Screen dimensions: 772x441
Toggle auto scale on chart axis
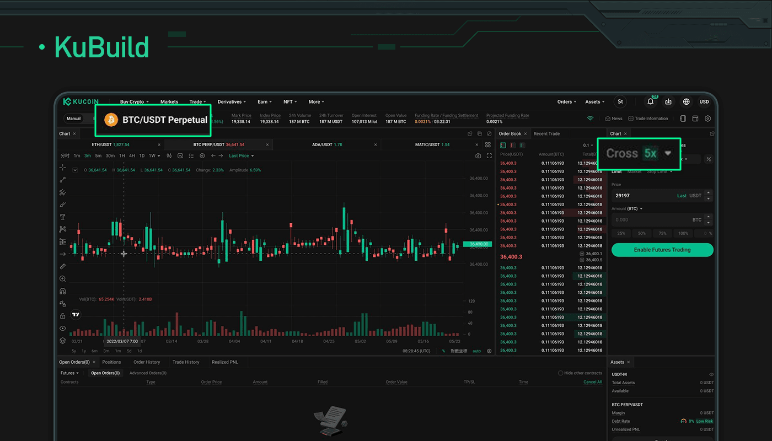[x=477, y=351]
